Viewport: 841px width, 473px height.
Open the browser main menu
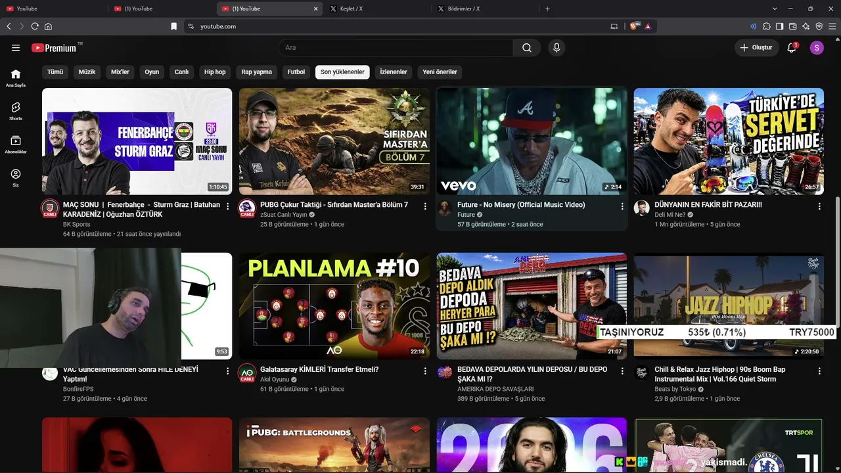pyautogui.click(x=832, y=26)
